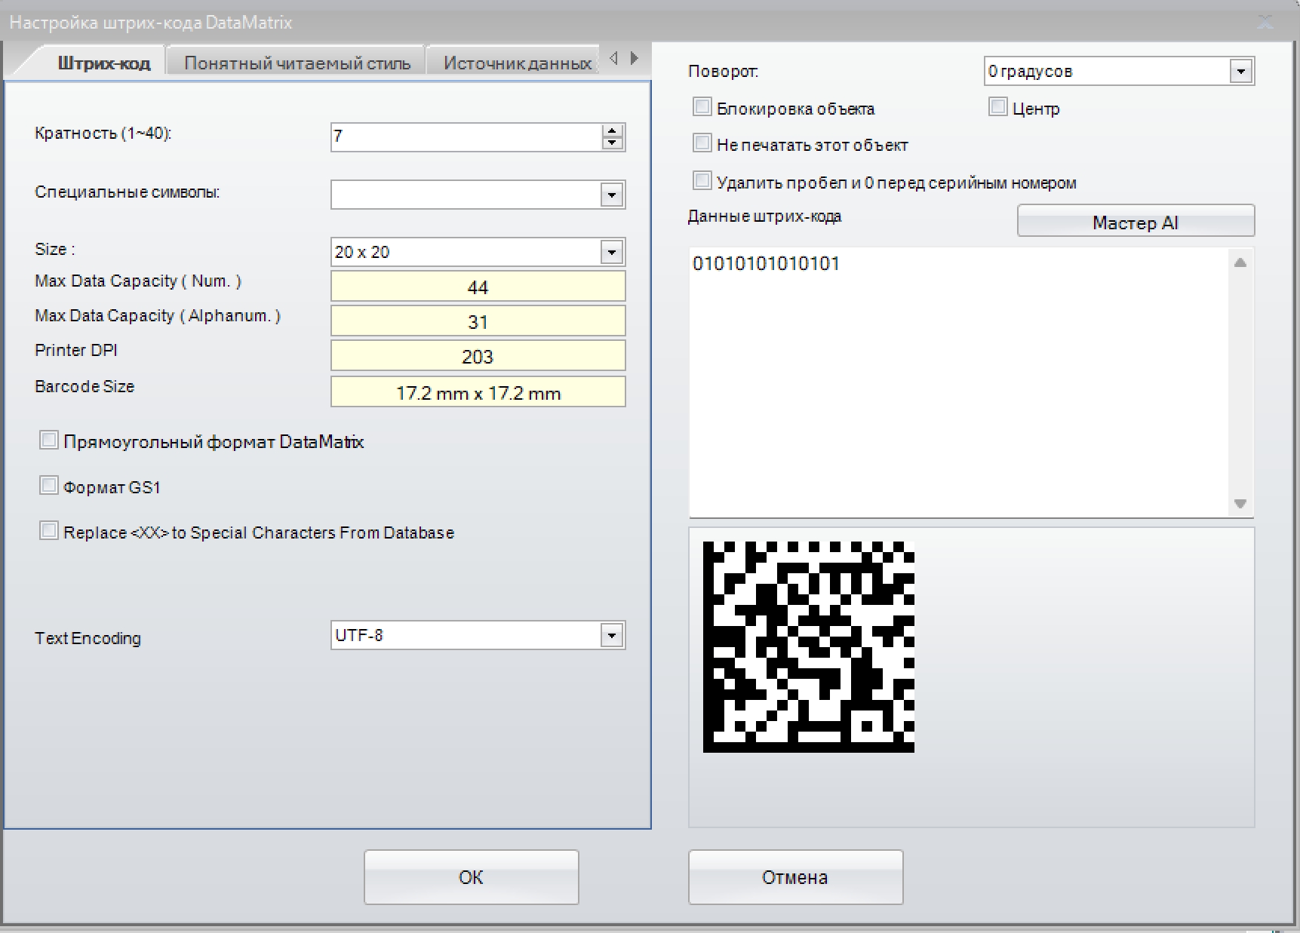The width and height of the screenshot is (1300, 933).
Task: Click the OK button
Action: coord(472,877)
